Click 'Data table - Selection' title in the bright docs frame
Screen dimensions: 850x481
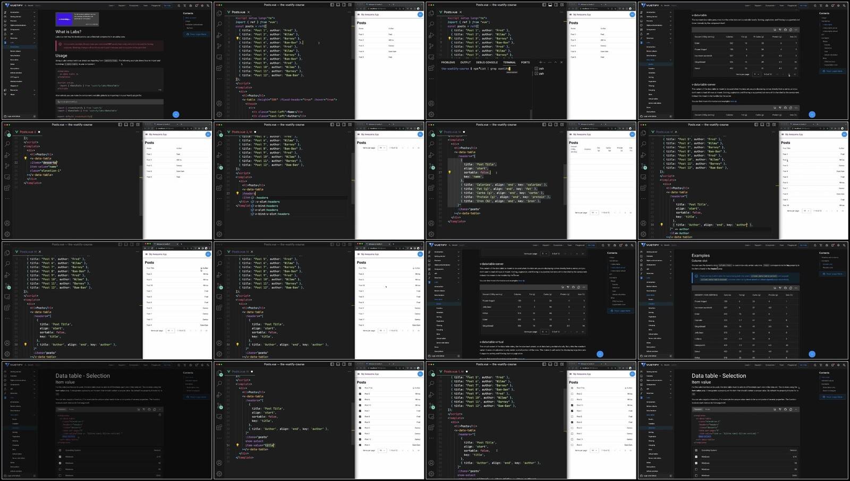[719, 375]
